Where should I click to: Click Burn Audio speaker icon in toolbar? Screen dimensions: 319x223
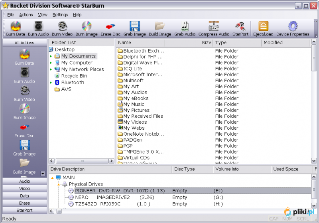tap(38, 26)
